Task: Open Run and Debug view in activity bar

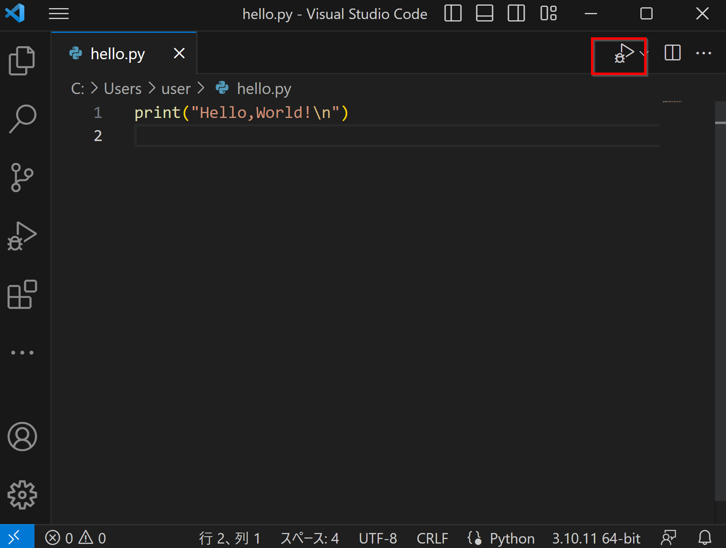Action: [22, 236]
